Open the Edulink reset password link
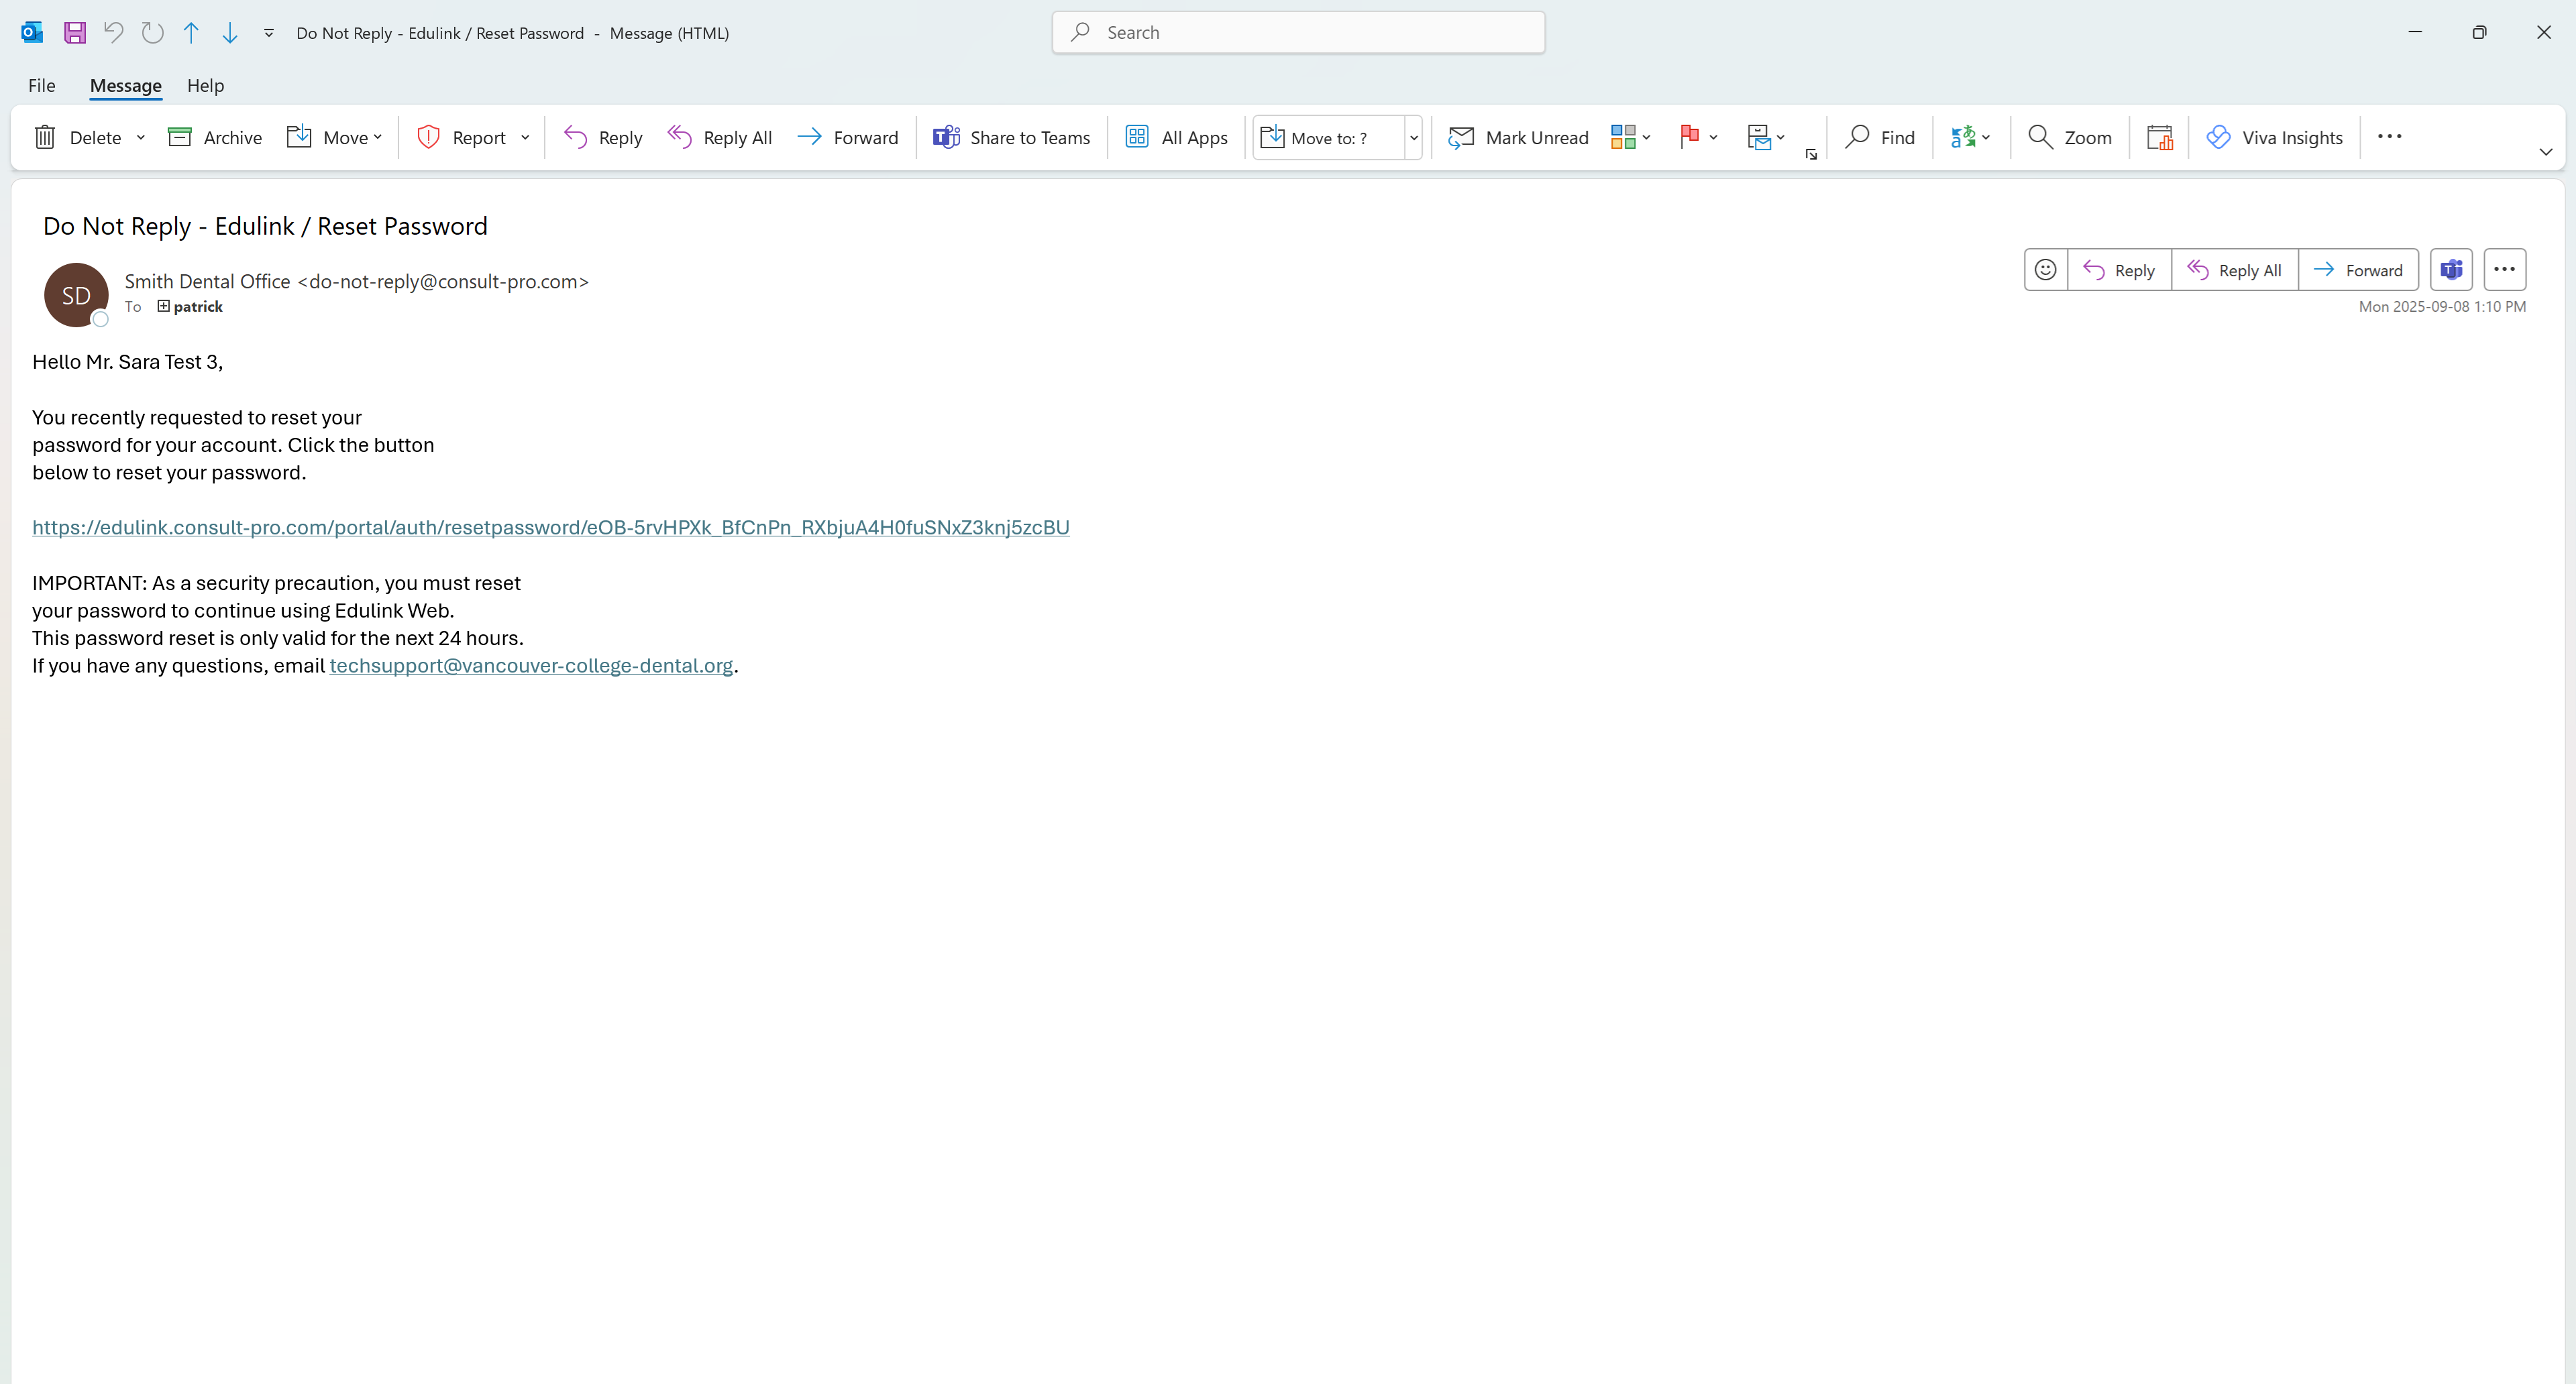 tap(551, 528)
